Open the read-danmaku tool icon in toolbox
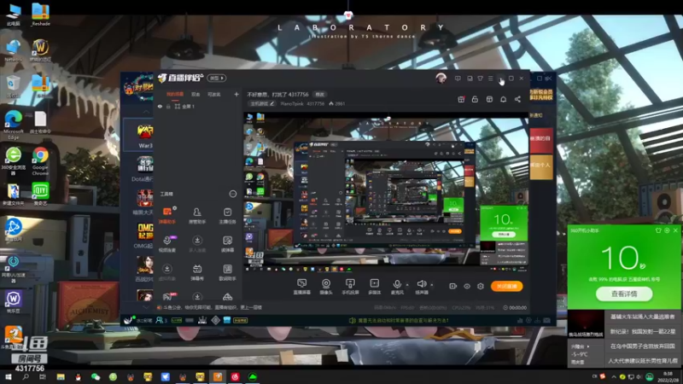 pos(227,241)
